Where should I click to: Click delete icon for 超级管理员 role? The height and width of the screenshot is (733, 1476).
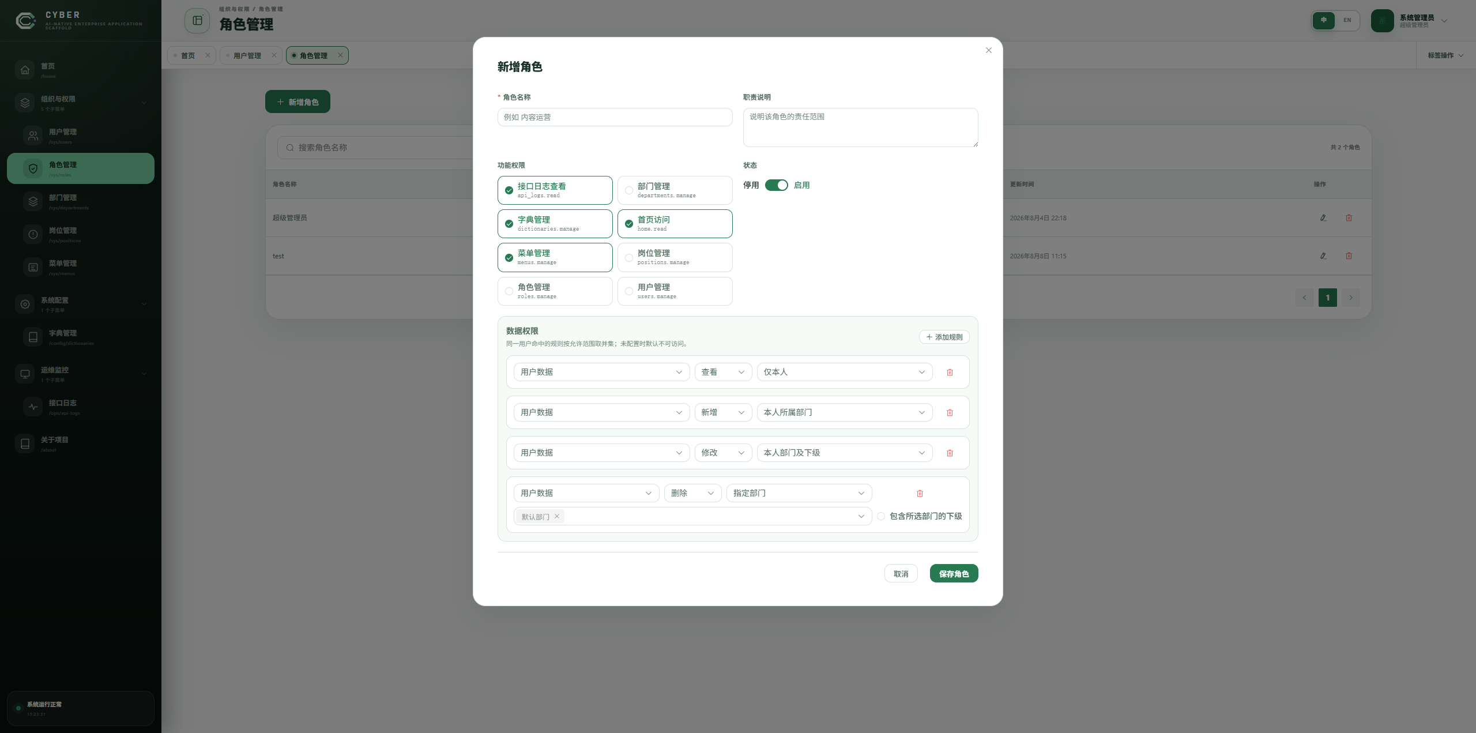(x=1349, y=217)
